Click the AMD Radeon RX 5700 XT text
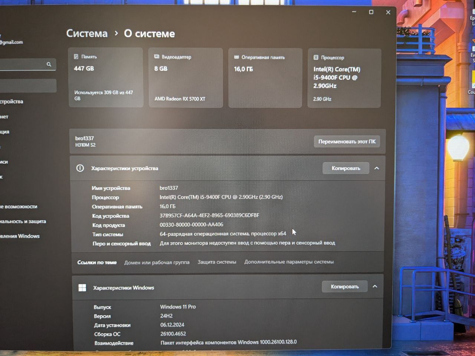Screen dimensions: 475x356 pos(180,99)
